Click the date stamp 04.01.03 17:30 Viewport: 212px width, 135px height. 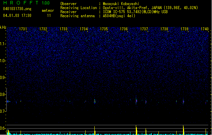click(x=17, y=16)
